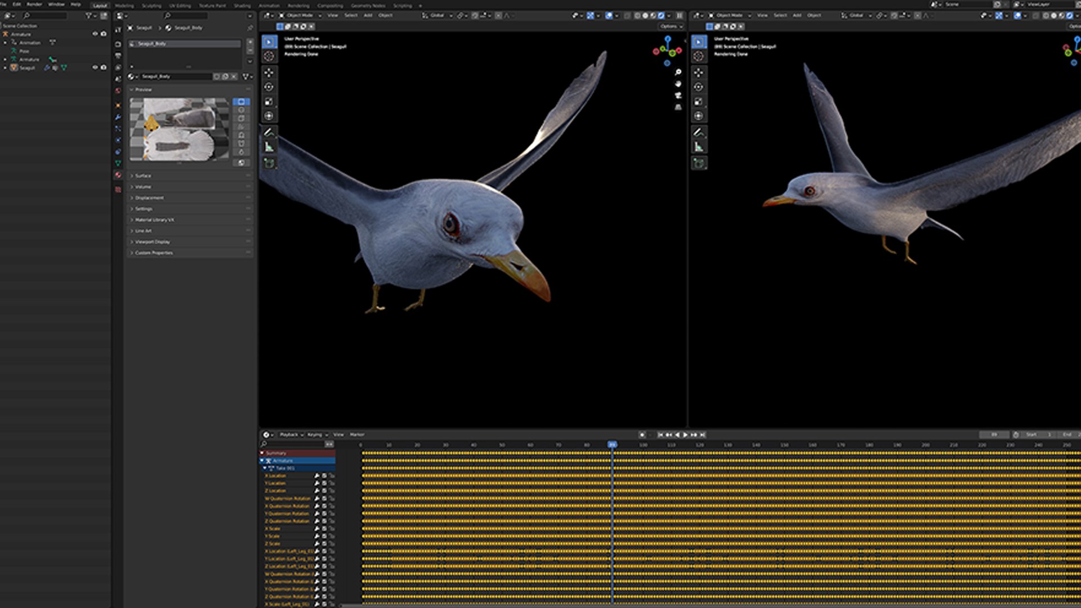
Task: Select the Annotate tool in left viewport
Action: (x=269, y=132)
